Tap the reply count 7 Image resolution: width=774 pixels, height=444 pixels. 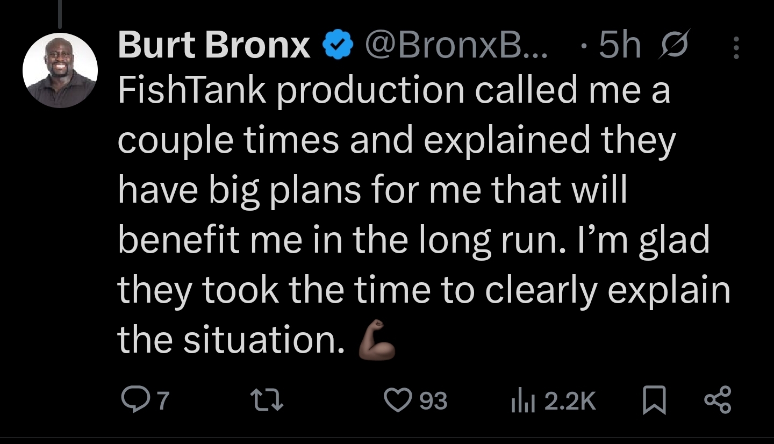tap(163, 401)
